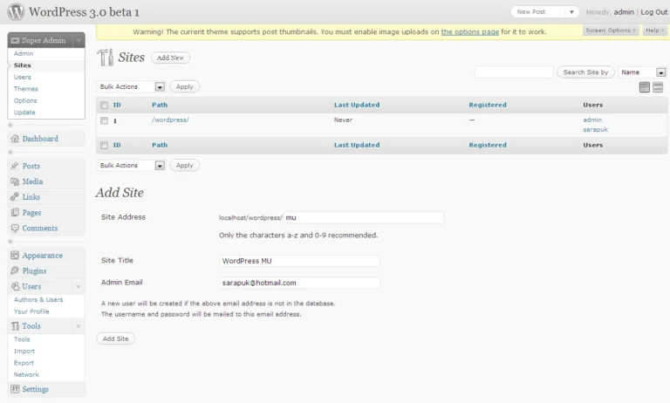Screen dimensions: 670x403
Task: Click the top Apply button
Action: coord(185,86)
